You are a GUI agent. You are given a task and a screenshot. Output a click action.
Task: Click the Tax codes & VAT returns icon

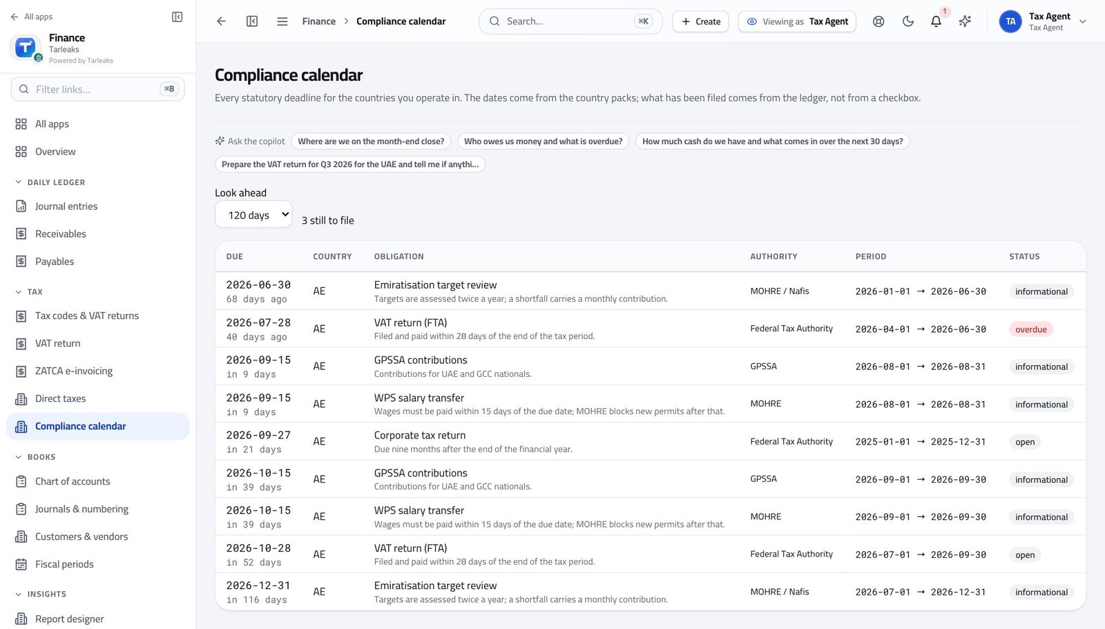[21, 316]
